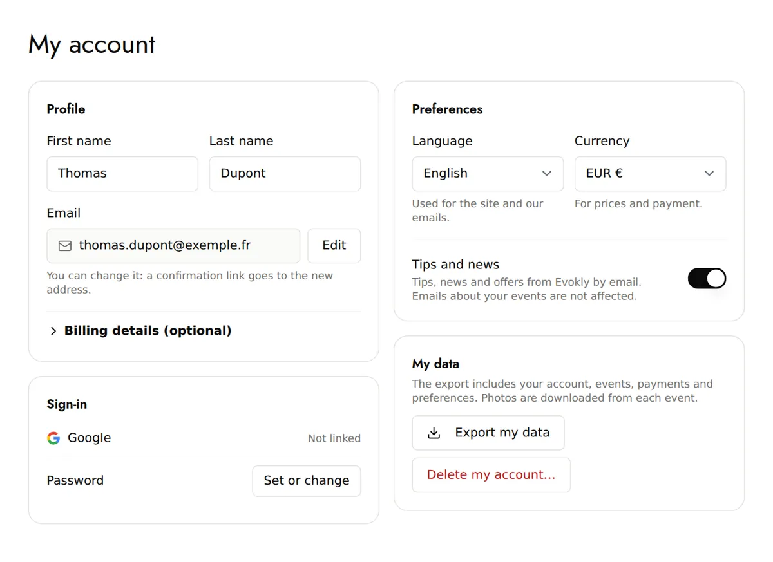Click the Google sign-in label
The image size is (773, 562).
pyautogui.click(x=89, y=438)
